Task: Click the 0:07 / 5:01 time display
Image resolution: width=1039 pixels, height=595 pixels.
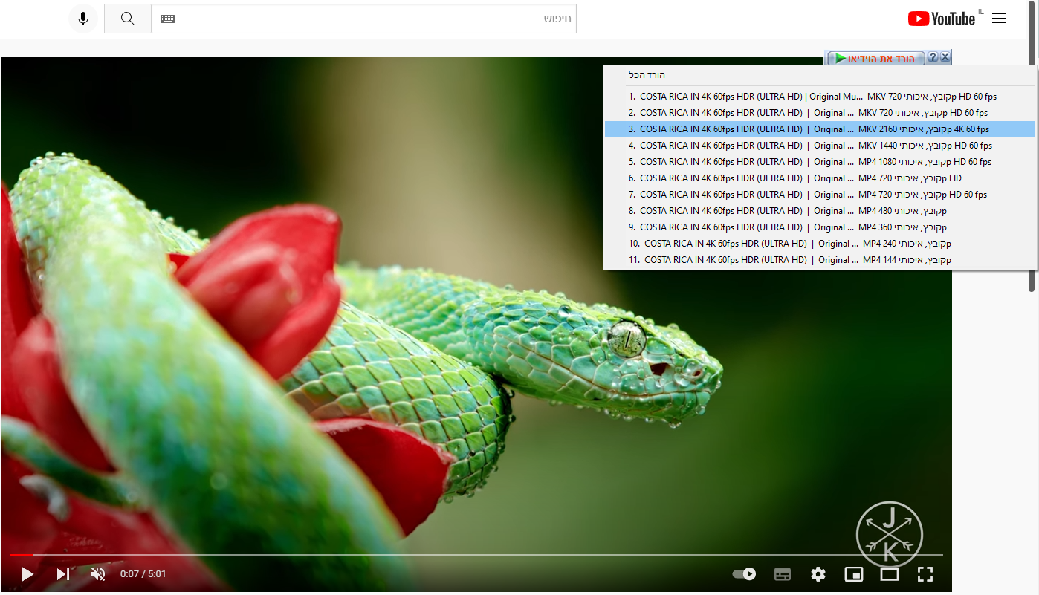Action: (143, 574)
